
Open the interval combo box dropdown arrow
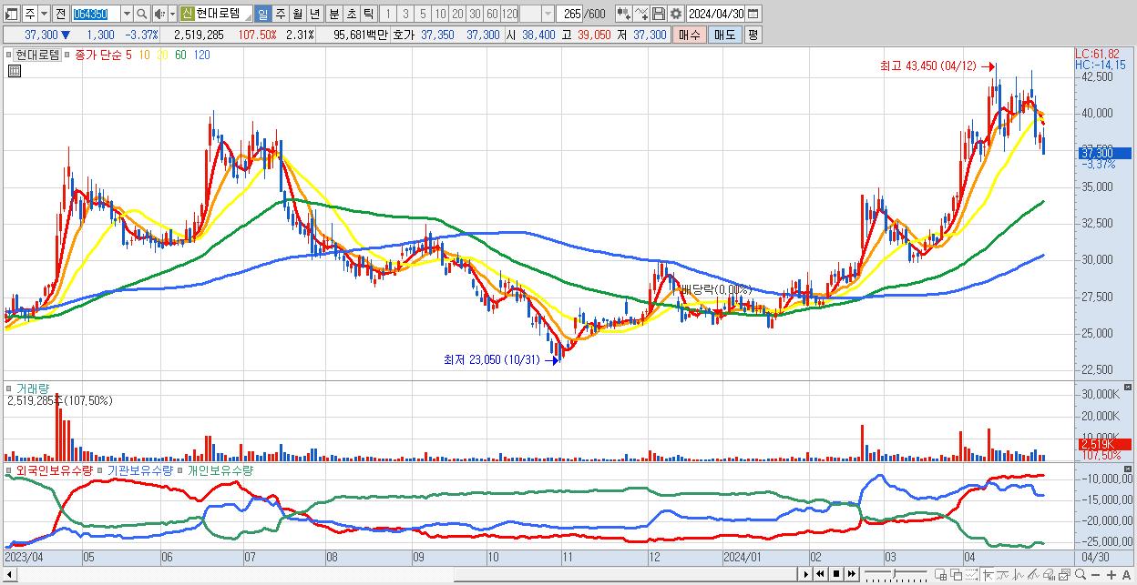pyautogui.click(x=548, y=15)
